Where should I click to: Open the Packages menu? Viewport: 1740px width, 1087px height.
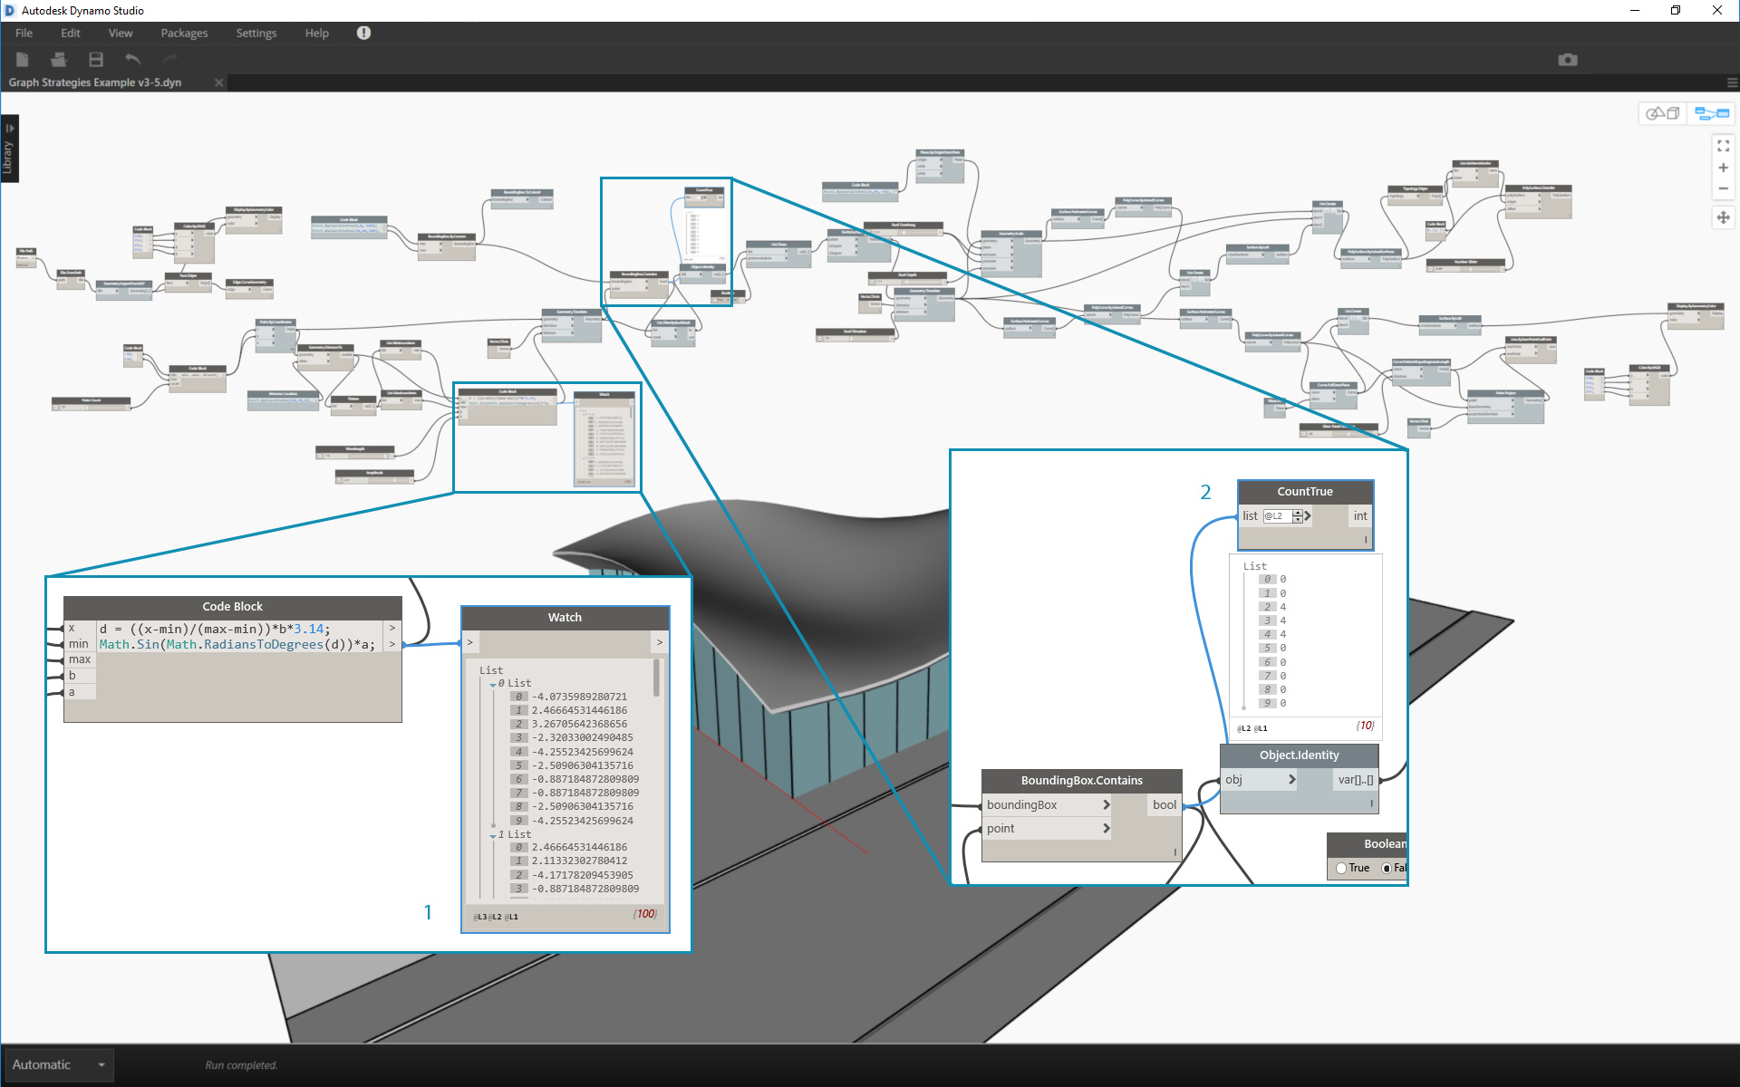click(184, 33)
